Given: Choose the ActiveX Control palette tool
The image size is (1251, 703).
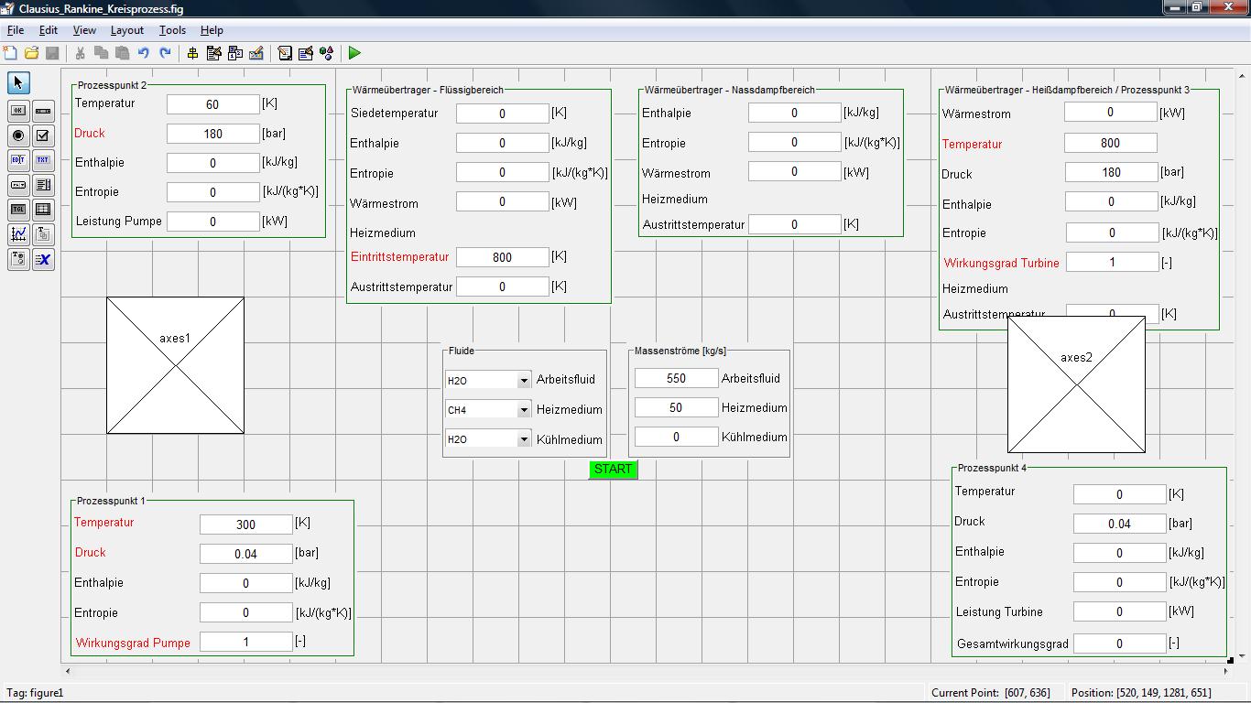Looking at the screenshot, I should coord(43,259).
